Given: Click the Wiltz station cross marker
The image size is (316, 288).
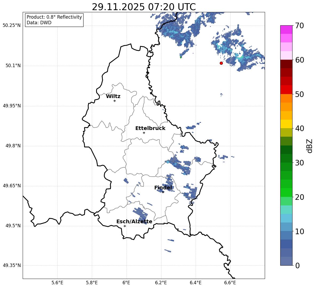Looking at the screenshot, I should pos(115,101).
